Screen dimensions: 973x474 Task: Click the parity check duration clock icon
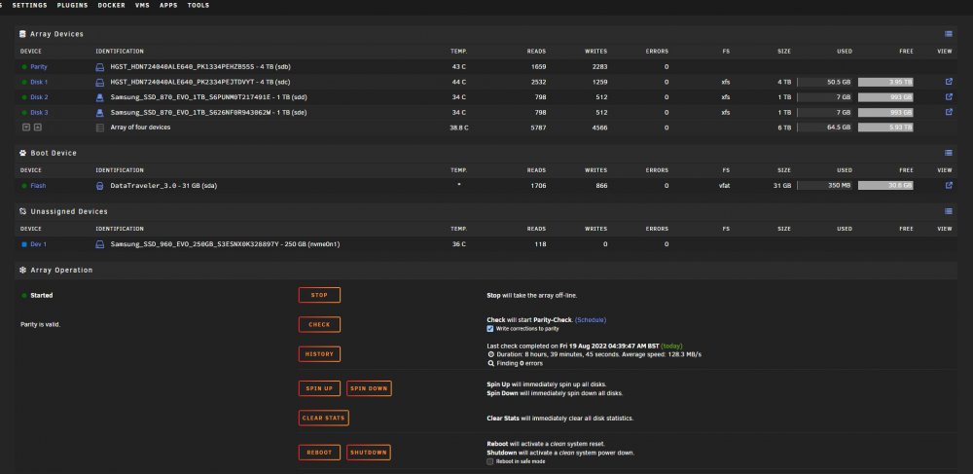coord(490,355)
